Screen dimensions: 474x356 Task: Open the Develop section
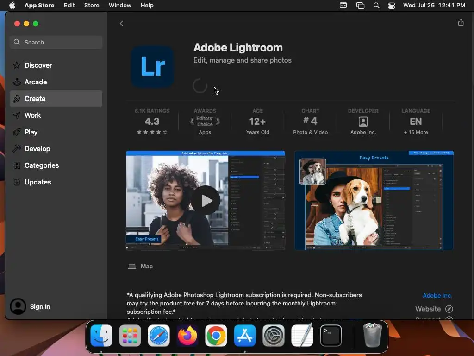point(56,149)
